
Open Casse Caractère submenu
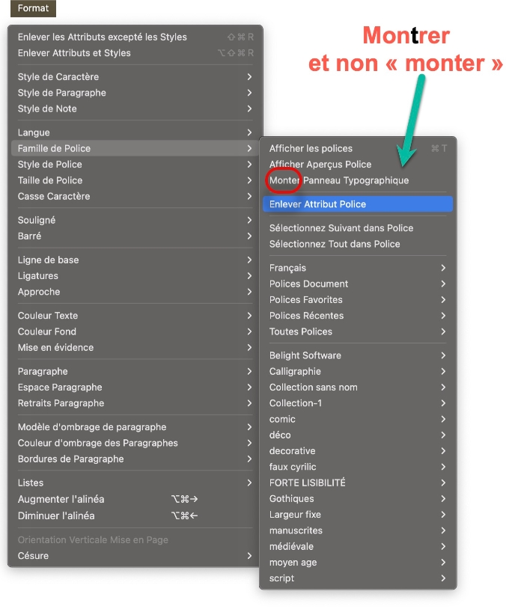point(135,196)
